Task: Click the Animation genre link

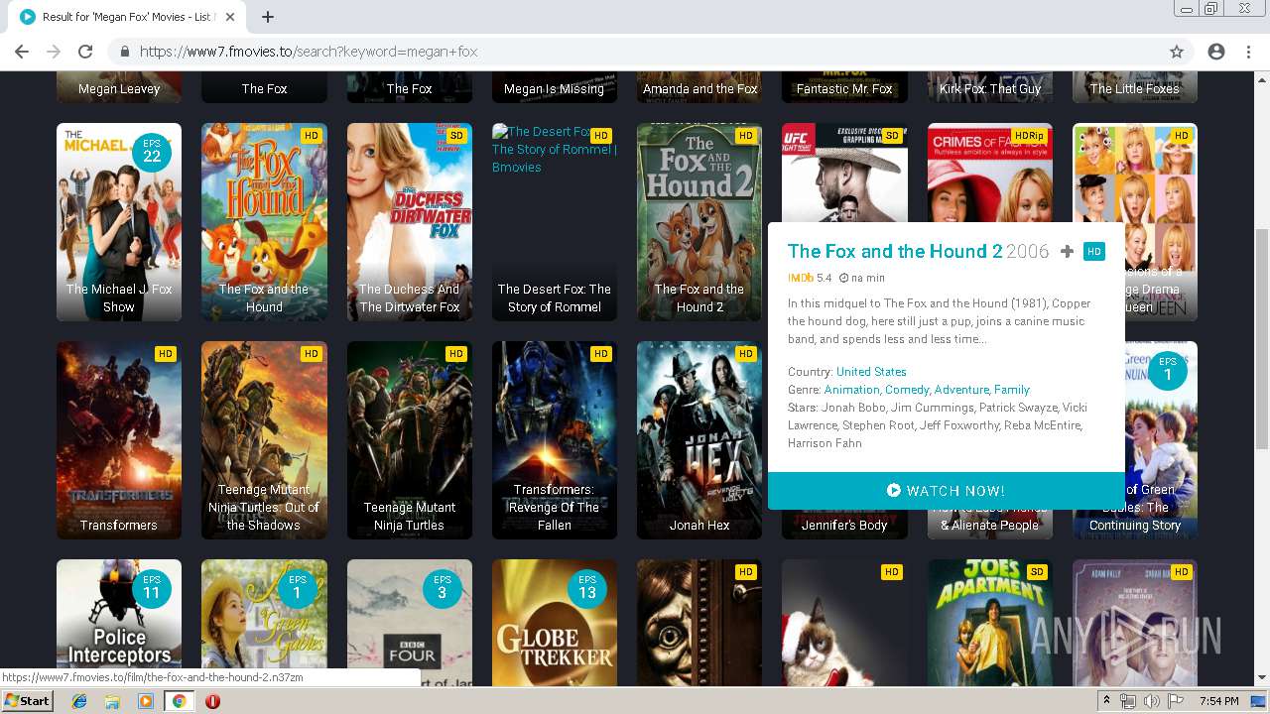Action: click(x=851, y=390)
